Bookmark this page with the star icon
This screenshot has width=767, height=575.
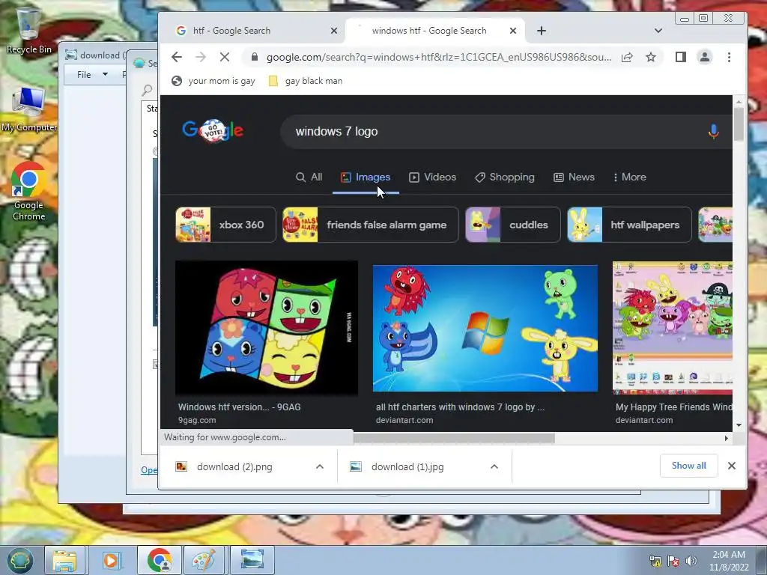pyautogui.click(x=651, y=57)
